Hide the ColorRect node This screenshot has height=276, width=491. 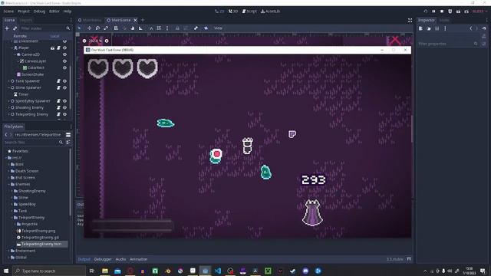tap(64, 67)
